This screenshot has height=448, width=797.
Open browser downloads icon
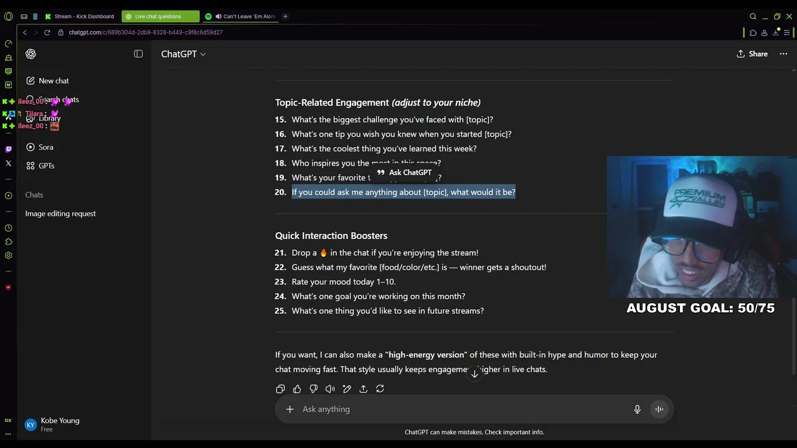[x=776, y=32]
